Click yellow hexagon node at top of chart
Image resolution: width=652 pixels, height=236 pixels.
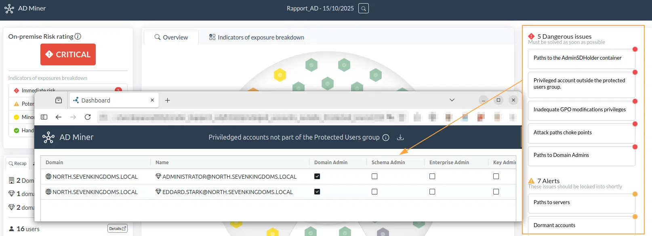coord(280,75)
